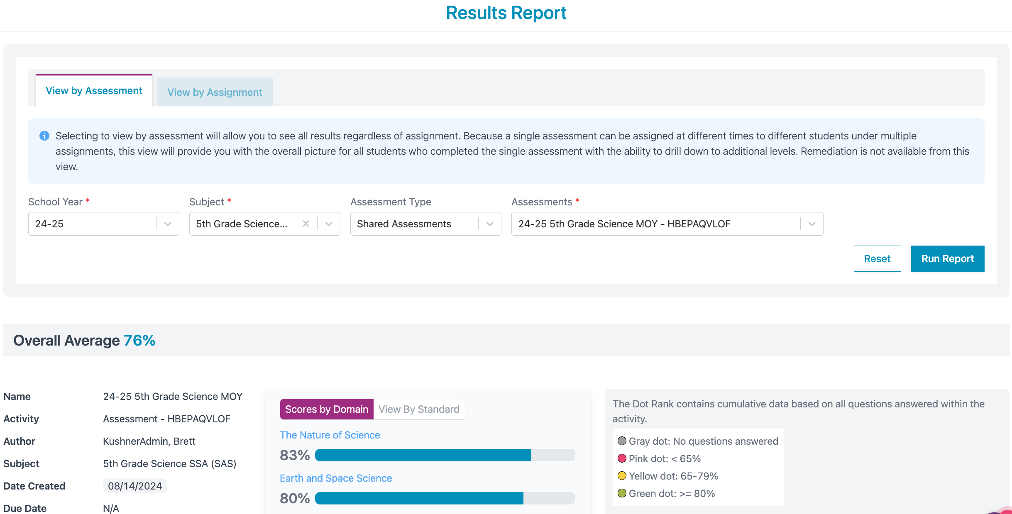Open The Nature of Science domain link
This screenshot has height=514, width=1012.
pyautogui.click(x=330, y=435)
